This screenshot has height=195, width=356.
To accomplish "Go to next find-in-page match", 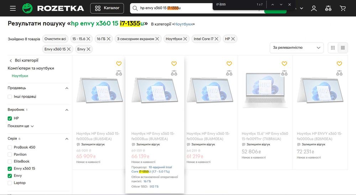I will [x=281, y=5].
